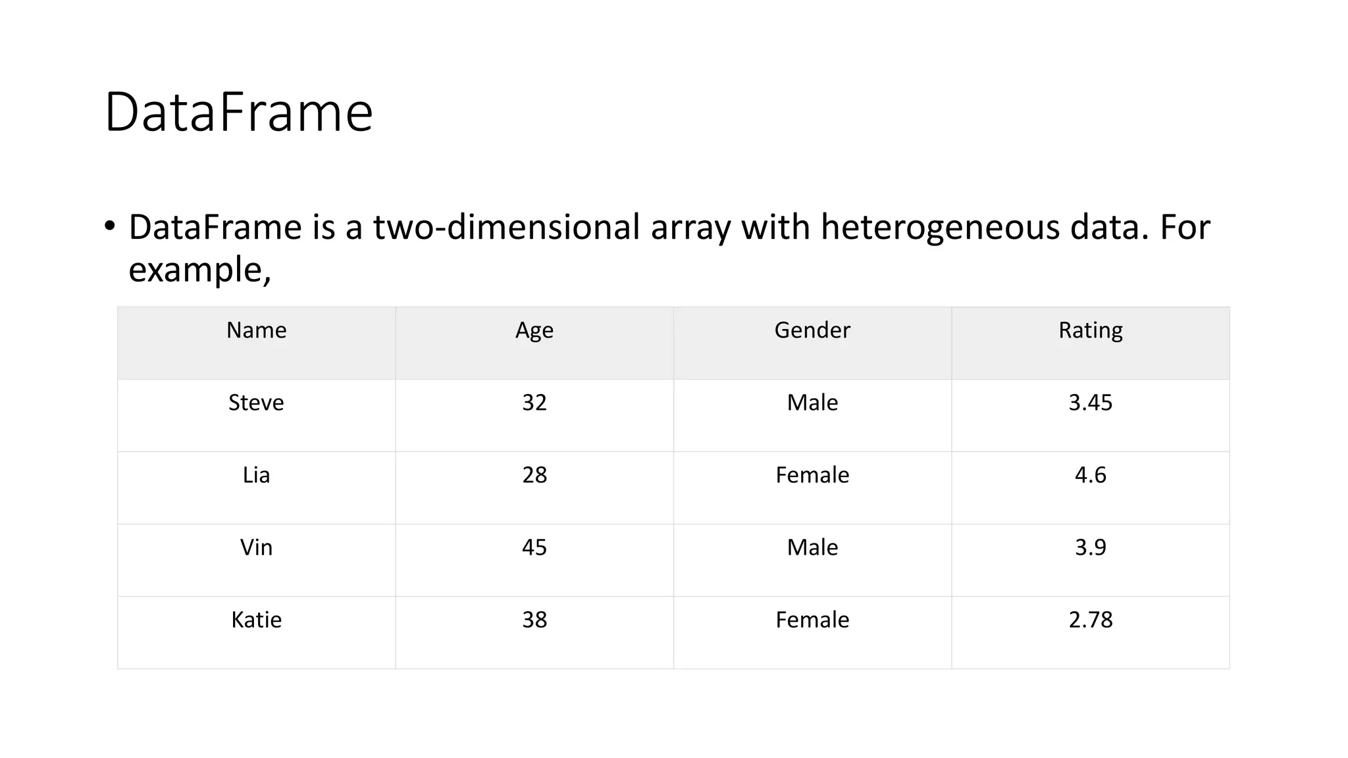The image size is (1348, 758).
Task: Click the rating value 2.78
Action: pyautogui.click(x=1090, y=620)
